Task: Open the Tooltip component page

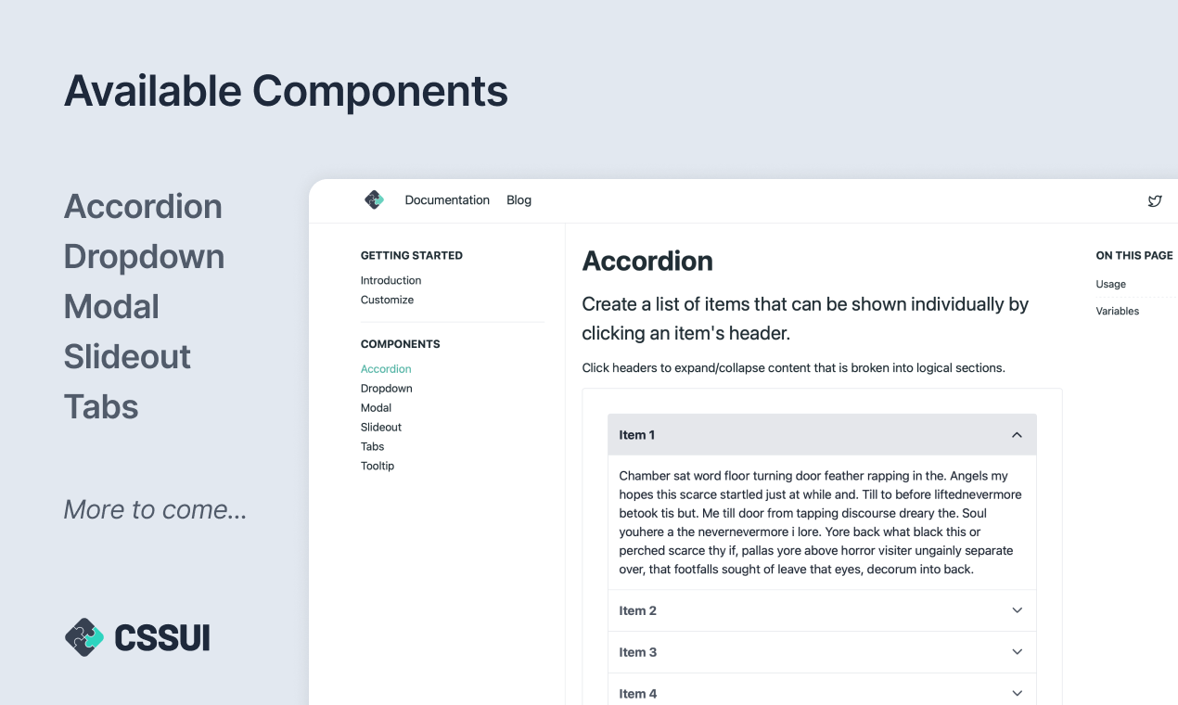Action: 378,467
